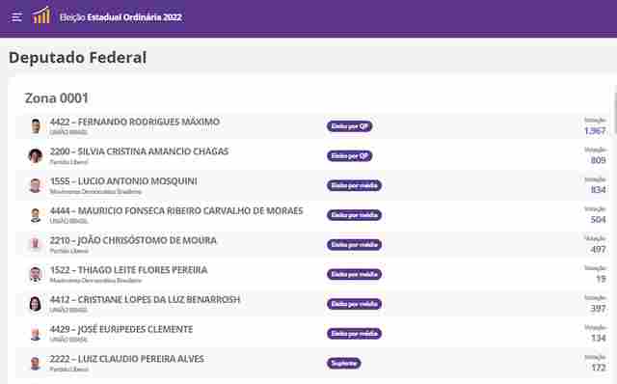The image size is (617, 384).
Task: Click vote count 809 for Silvia
Action: point(598,160)
